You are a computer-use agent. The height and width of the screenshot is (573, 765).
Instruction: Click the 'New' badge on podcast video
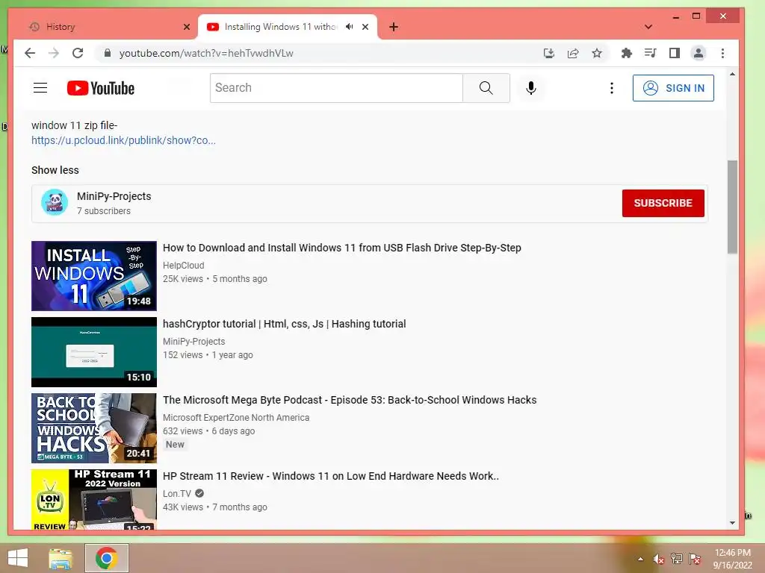pyautogui.click(x=175, y=445)
